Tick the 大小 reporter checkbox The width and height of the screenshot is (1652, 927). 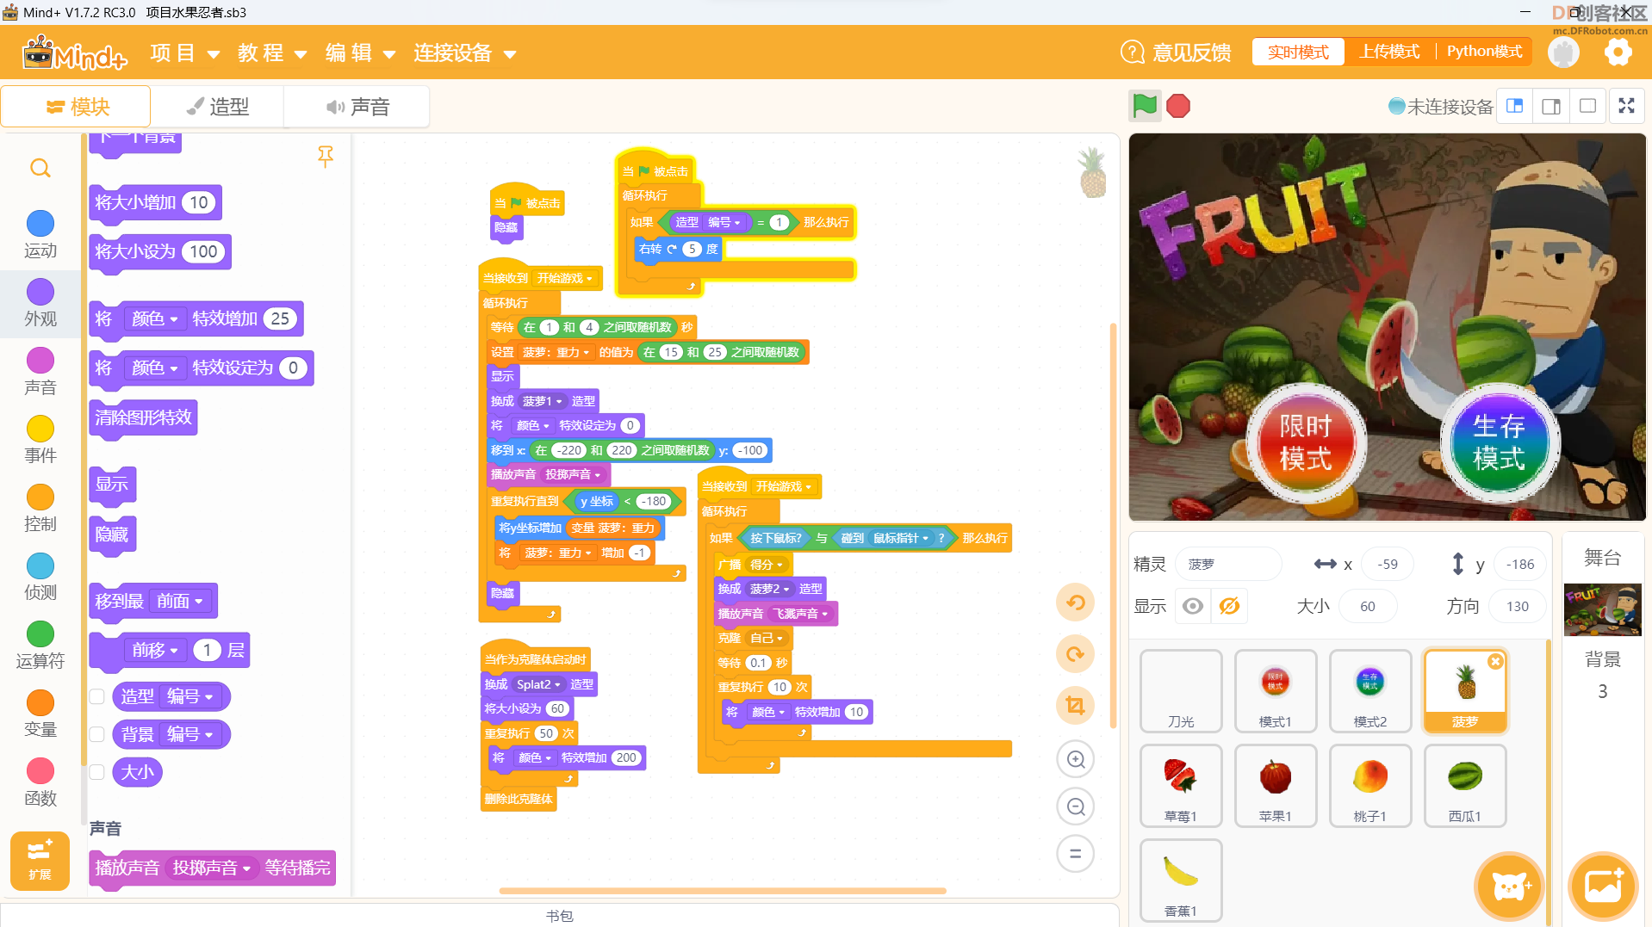(x=97, y=772)
